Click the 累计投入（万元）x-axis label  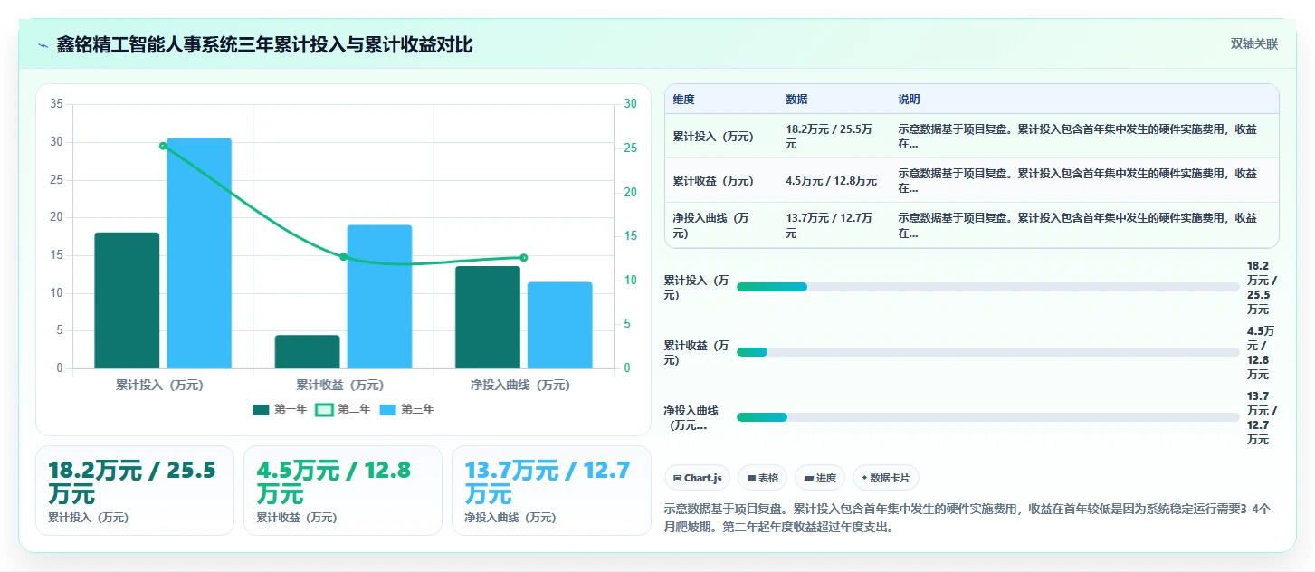pyautogui.click(x=160, y=385)
